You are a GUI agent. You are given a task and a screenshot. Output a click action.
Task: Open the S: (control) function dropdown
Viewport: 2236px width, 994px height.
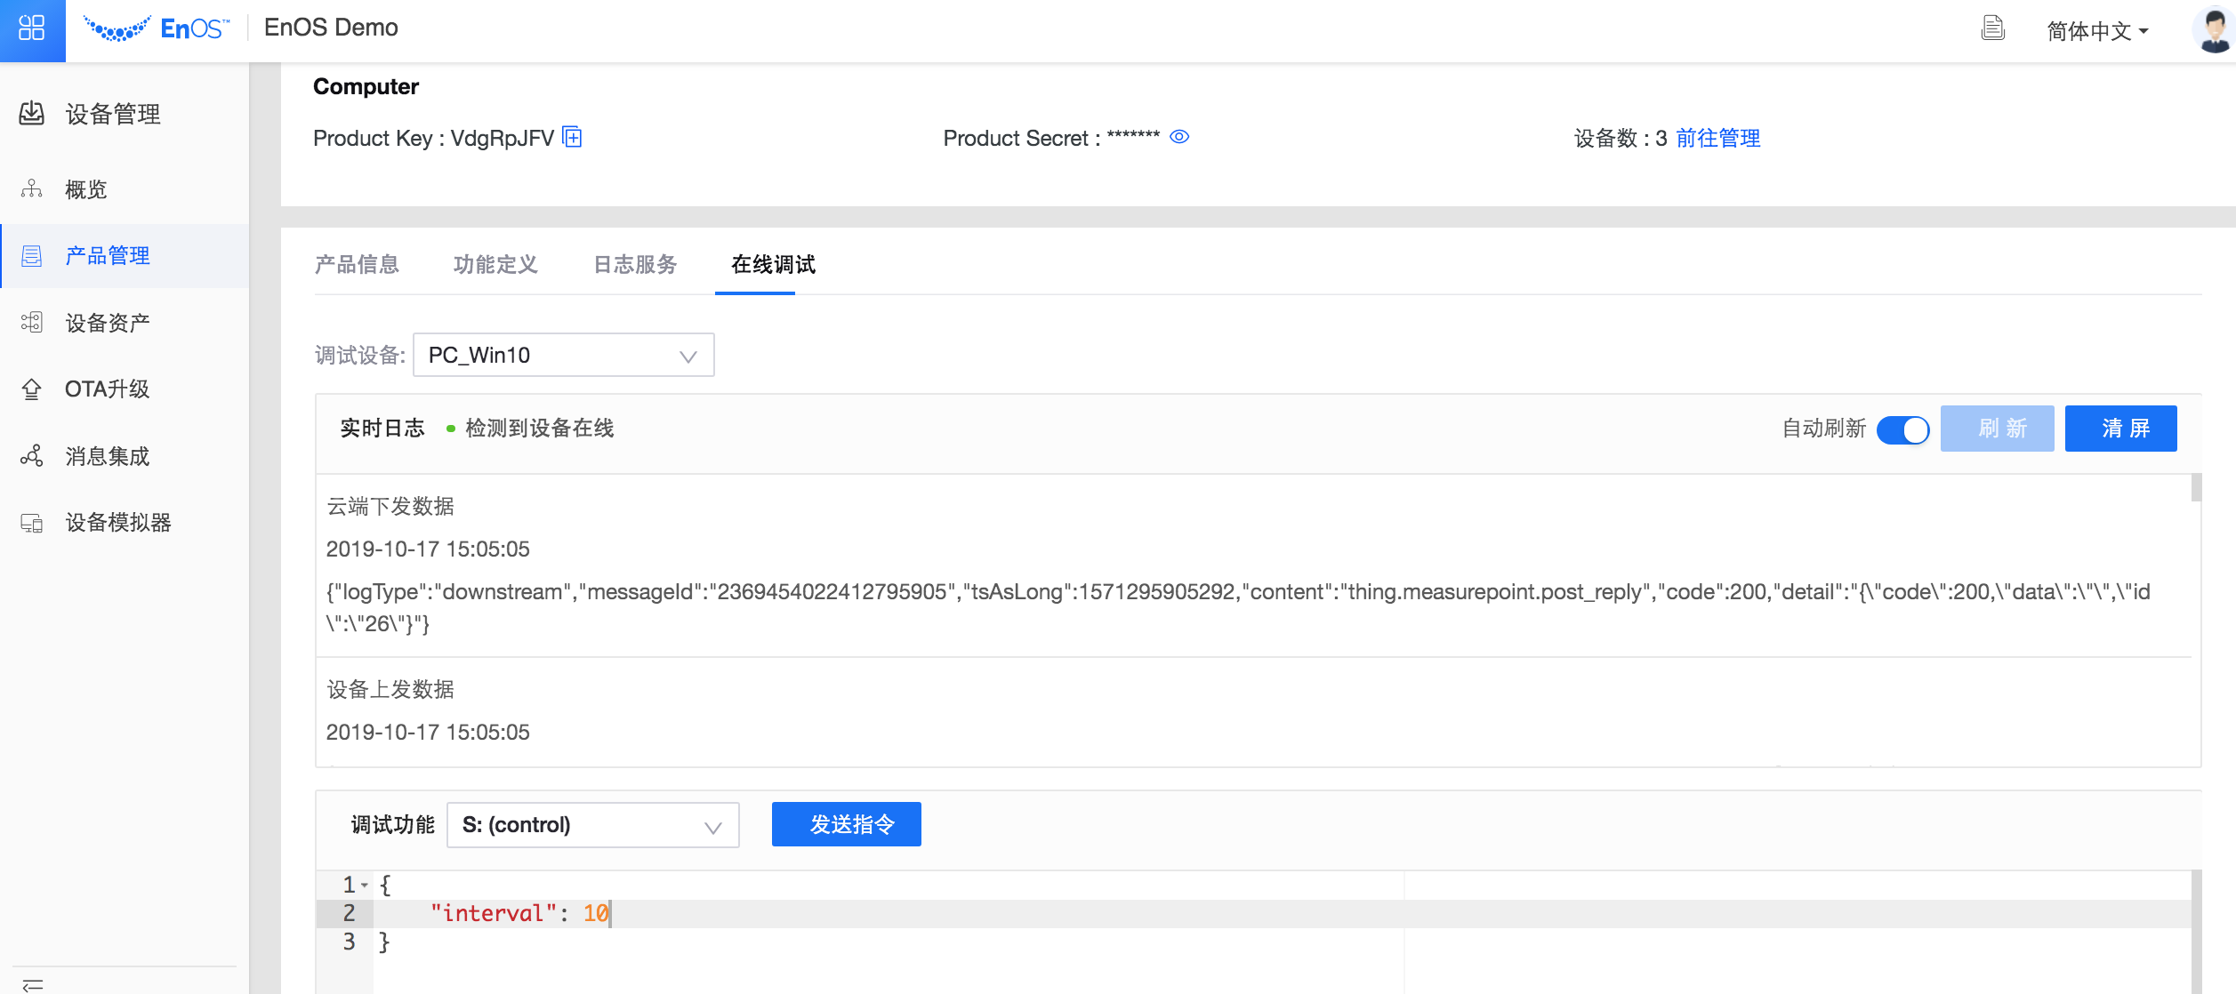tap(592, 825)
